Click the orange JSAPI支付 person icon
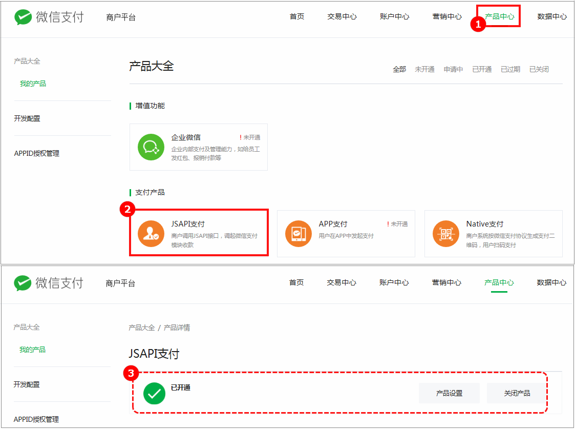Viewport: 575px width, 429px height. click(151, 233)
